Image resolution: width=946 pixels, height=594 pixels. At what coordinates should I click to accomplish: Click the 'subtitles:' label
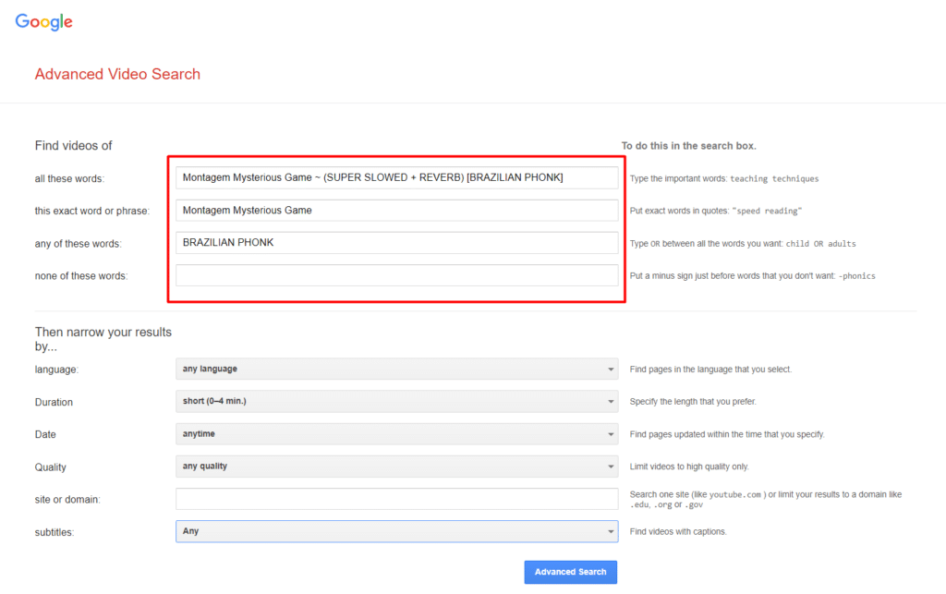click(x=55, y=532)
